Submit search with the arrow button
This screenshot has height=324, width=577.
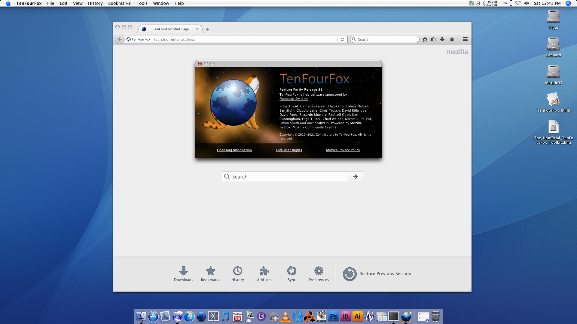tap(356, 177)
